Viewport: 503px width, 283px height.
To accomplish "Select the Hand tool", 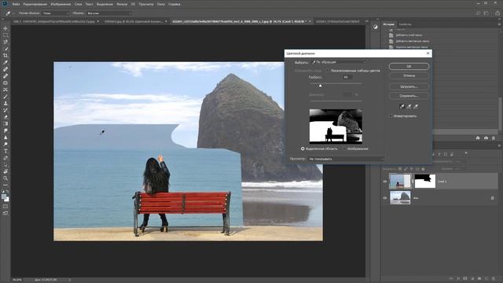I will [6, 171].
